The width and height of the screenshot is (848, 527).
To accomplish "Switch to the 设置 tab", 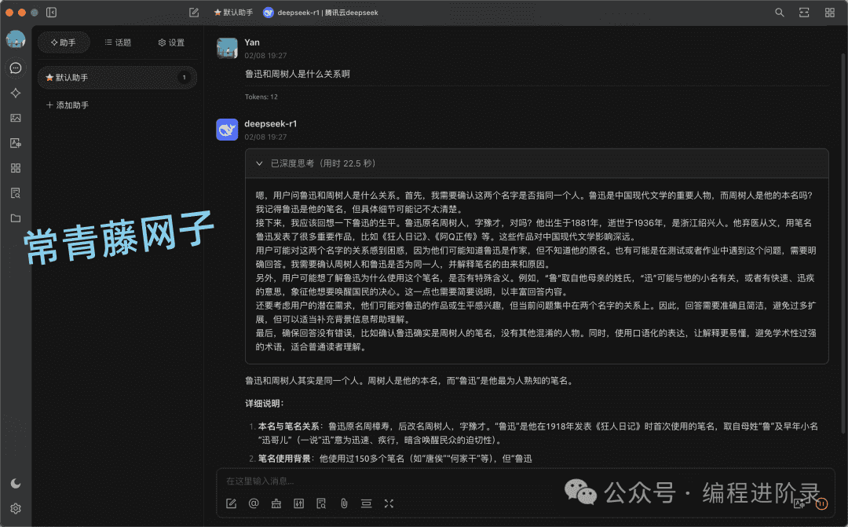I will [x=171, y=42].
